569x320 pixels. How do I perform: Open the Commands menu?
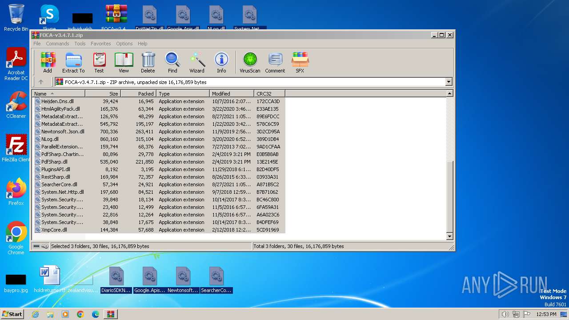coord(57,44)
